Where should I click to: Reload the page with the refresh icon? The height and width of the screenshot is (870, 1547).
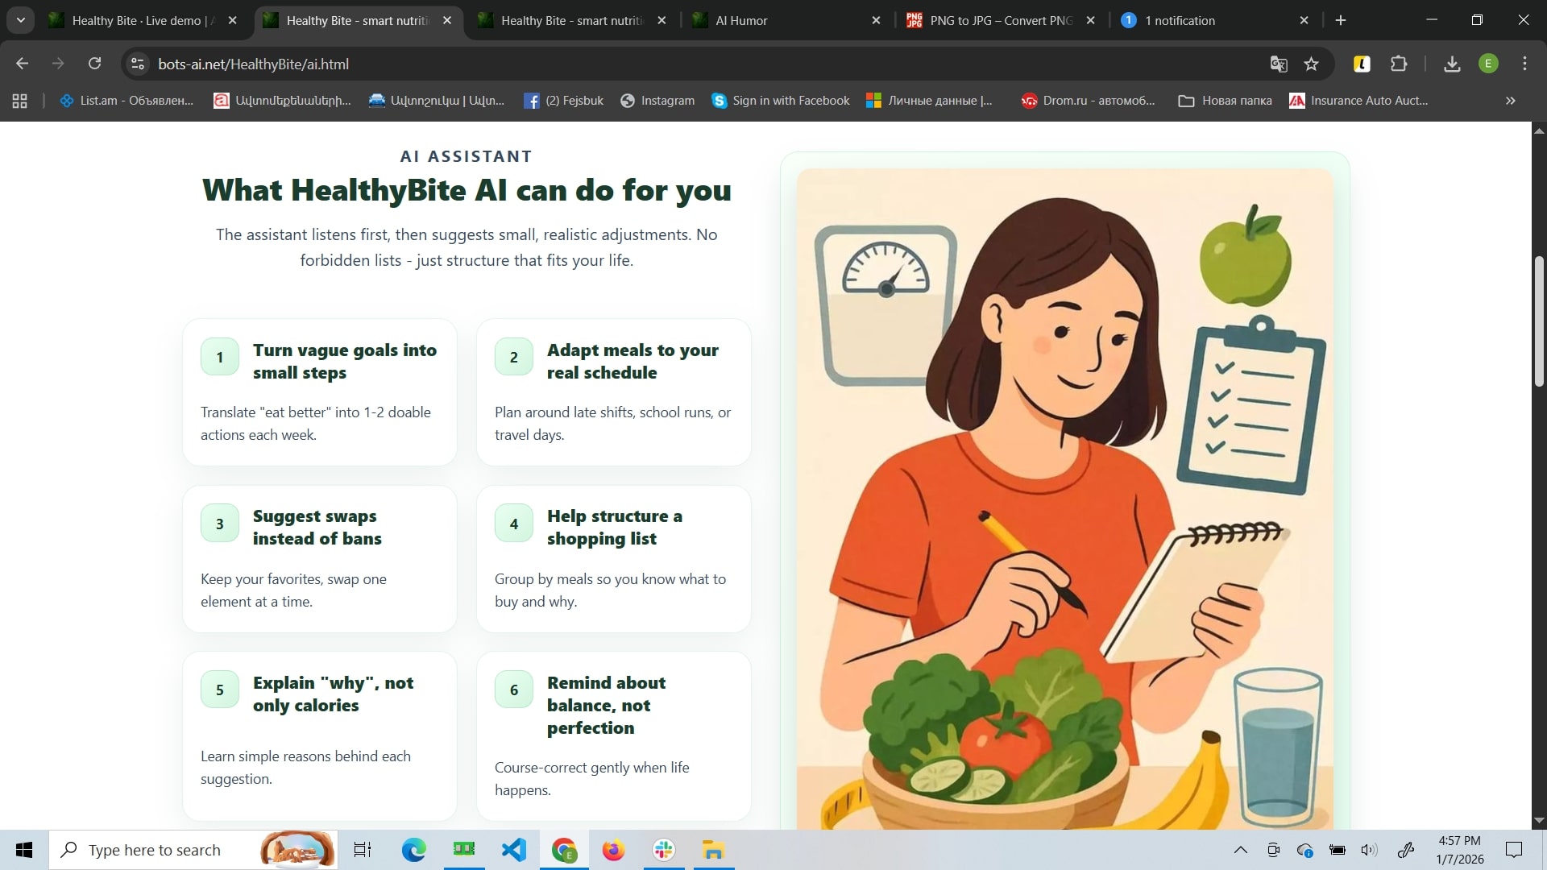point(95,64)
